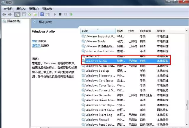Screen dimensions: 189x128
Task: Click the 安全... description of Windows CardSpace
Action: click(121, 80)
